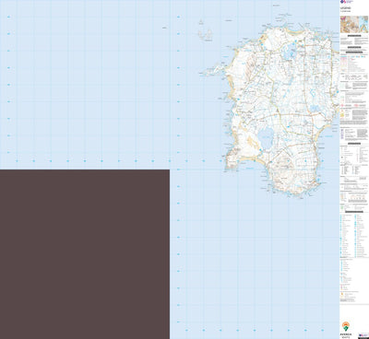The height and width of the screenshot is (339, 369).
Task: Select the map cover thumbnail in the legend
Action: 354,25
